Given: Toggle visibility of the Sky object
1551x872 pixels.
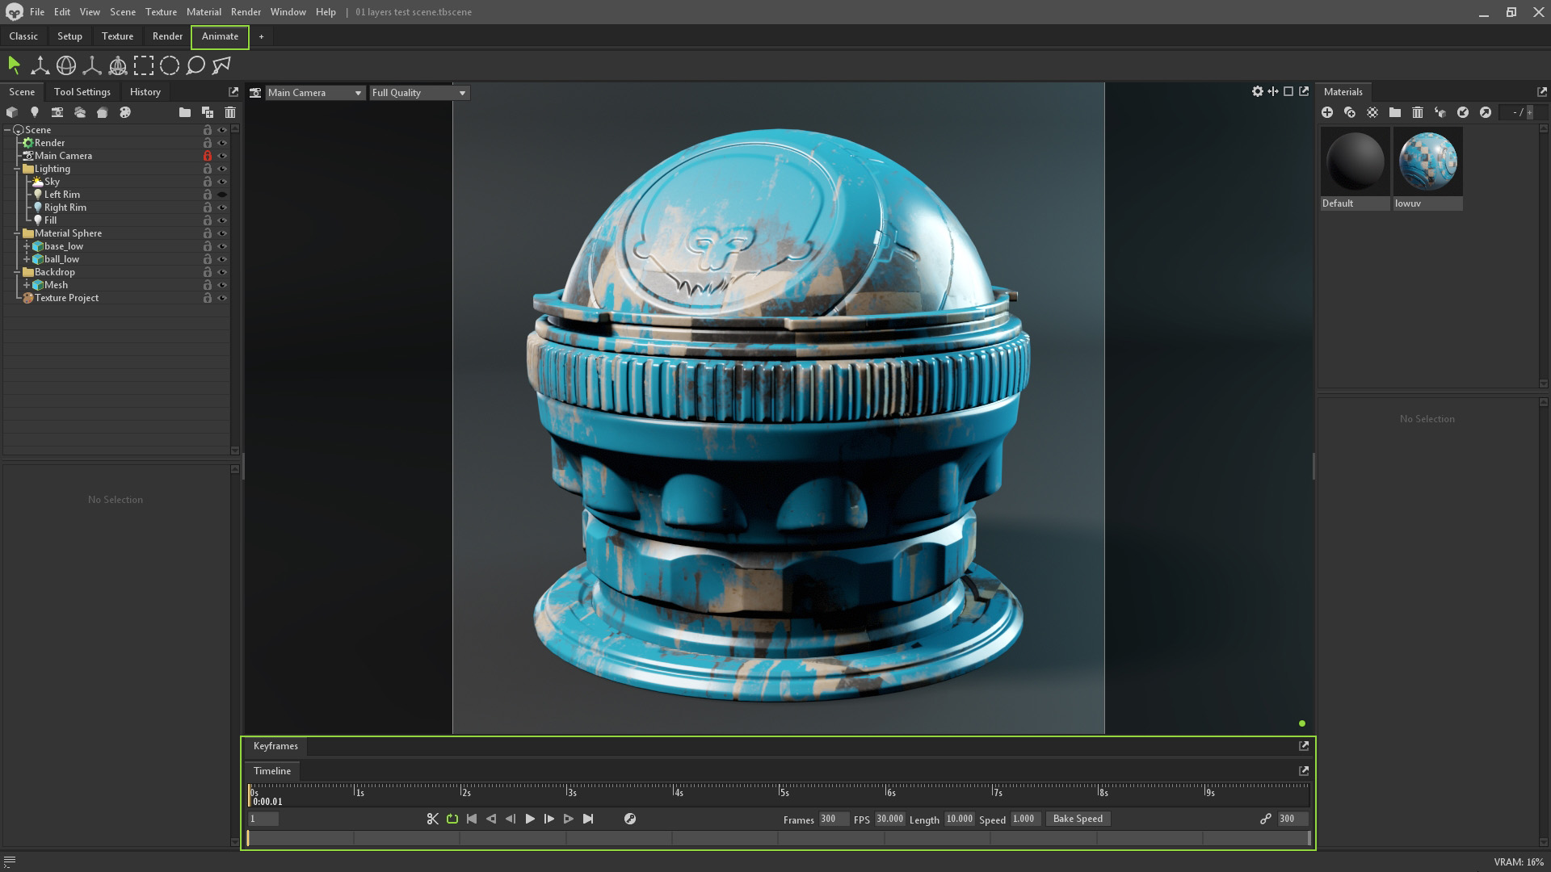Looking at the screenshot, I should 222,181.
